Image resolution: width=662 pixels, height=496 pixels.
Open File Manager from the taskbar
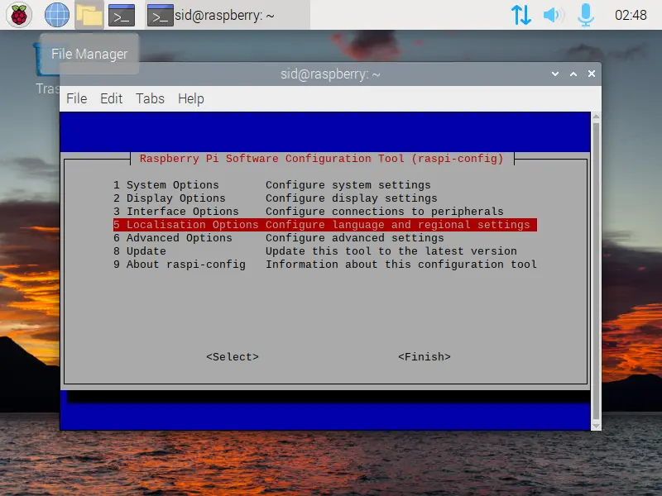click(x=89, y=15)
